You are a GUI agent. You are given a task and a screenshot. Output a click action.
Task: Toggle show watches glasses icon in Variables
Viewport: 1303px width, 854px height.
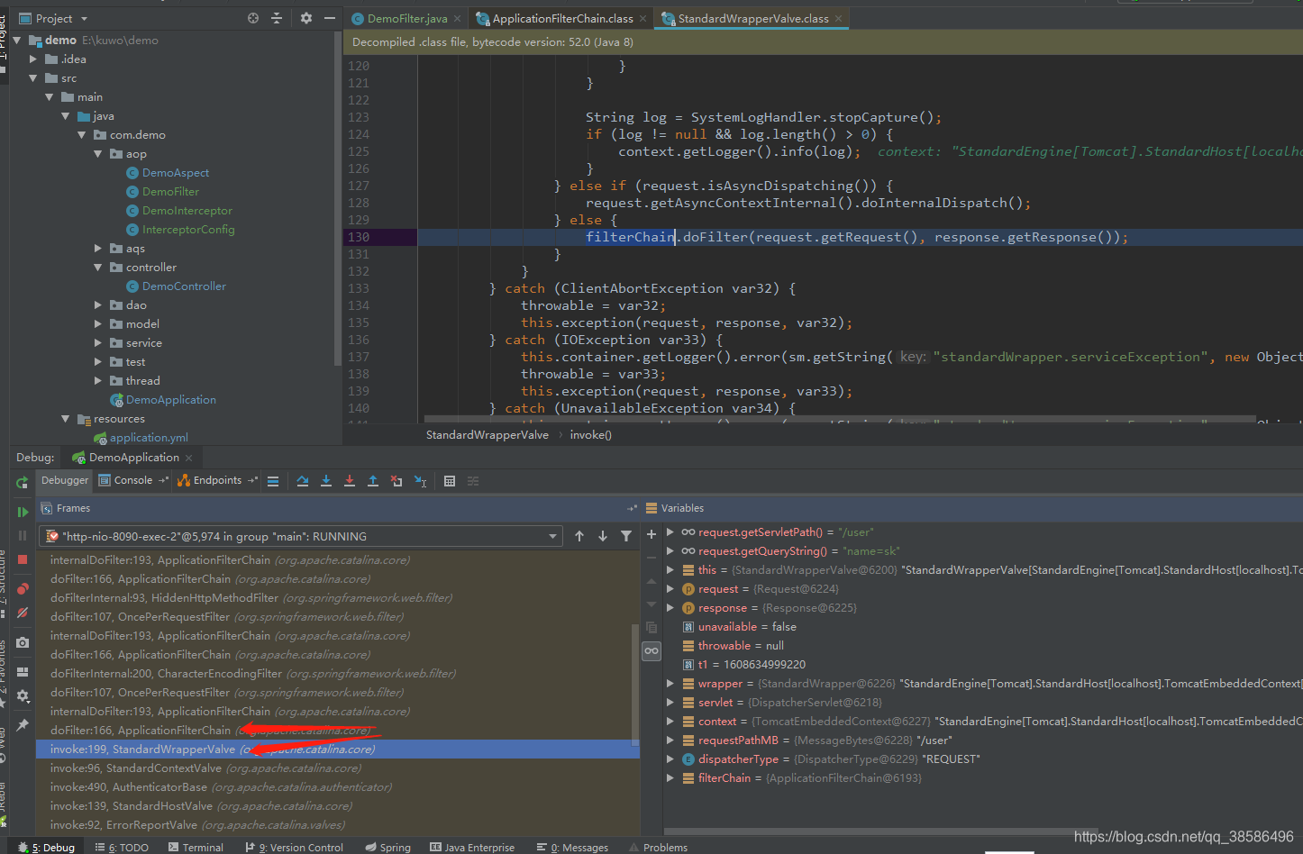click(x=651, y=651)
